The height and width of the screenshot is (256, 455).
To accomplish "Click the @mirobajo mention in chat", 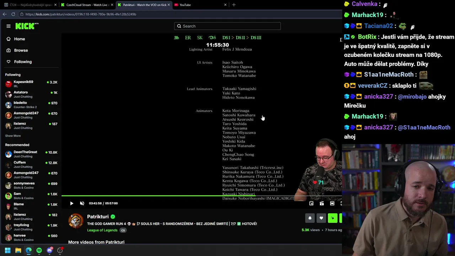I will pos(412,97).
